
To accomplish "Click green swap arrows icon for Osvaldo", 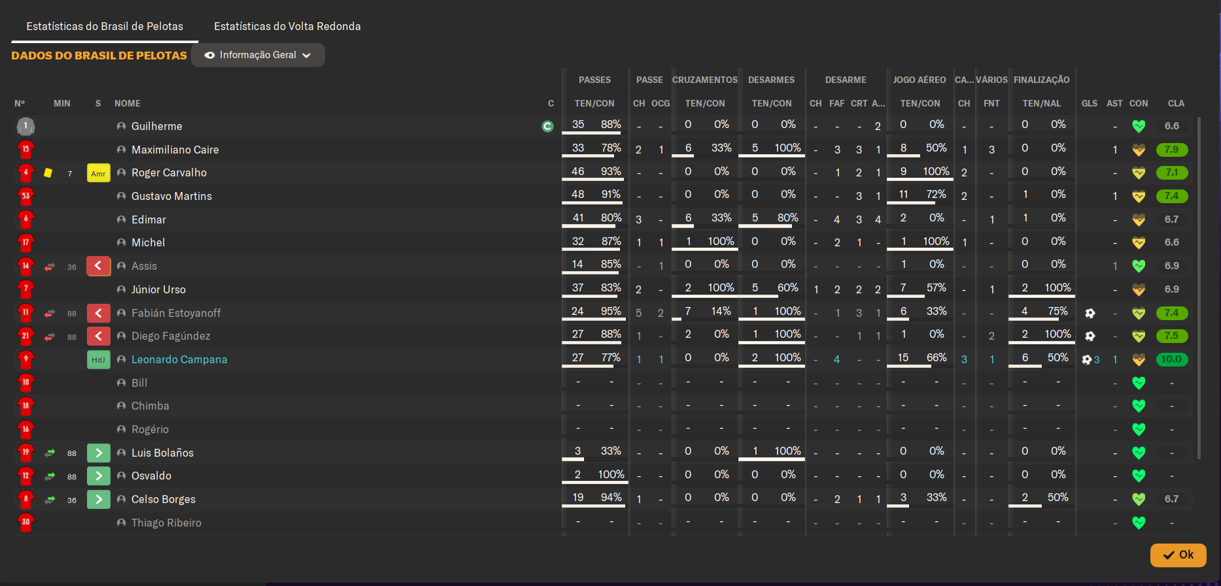I will click(x=50, y=476).
